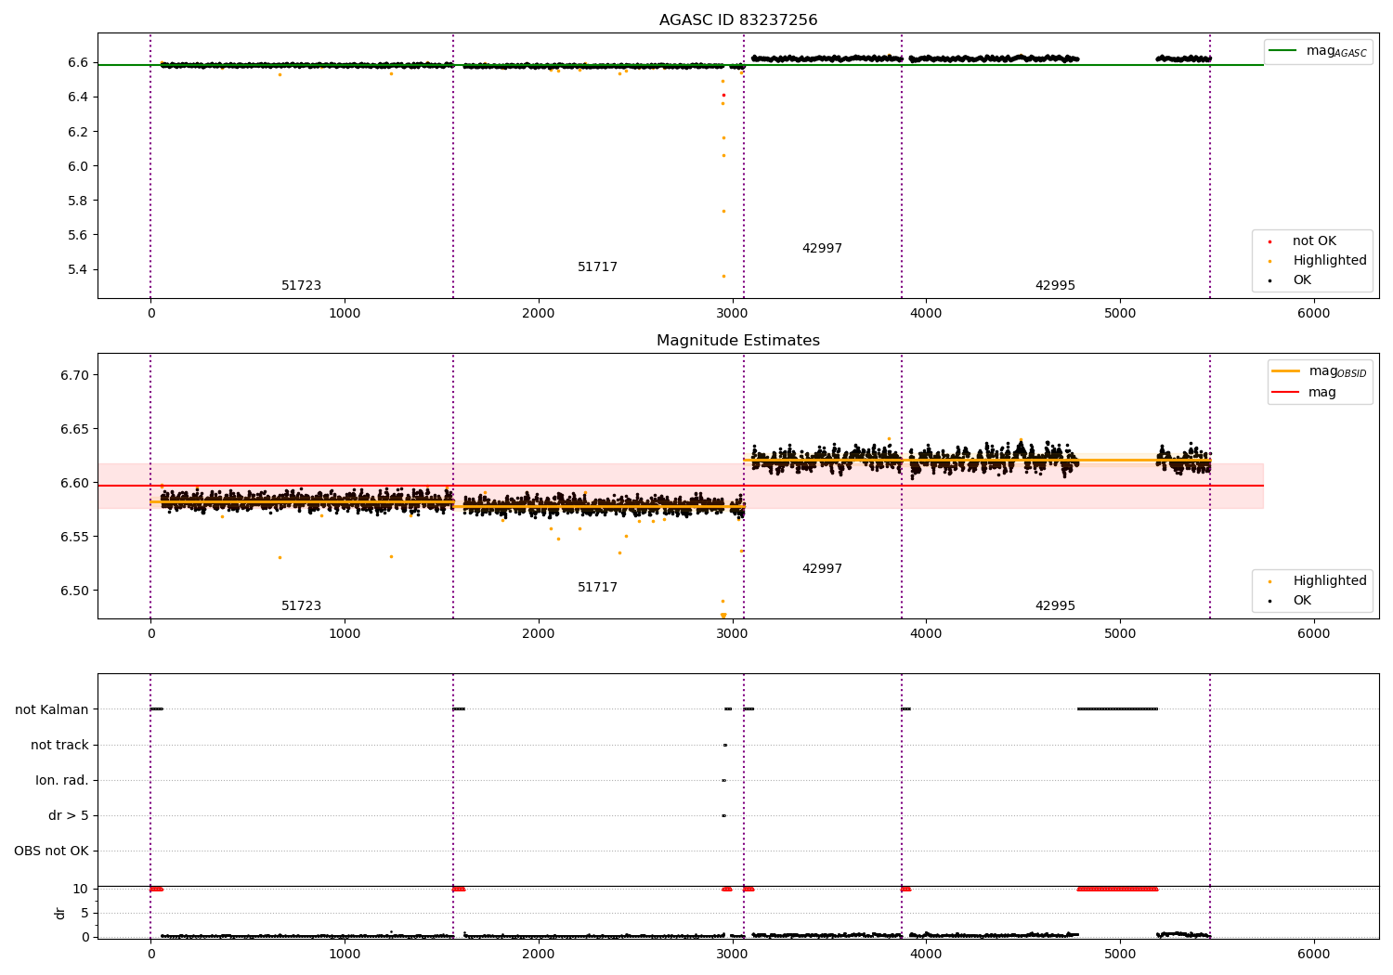
Task: Click the plot title AGASC ID 83237256
Action: click(738, 20)
